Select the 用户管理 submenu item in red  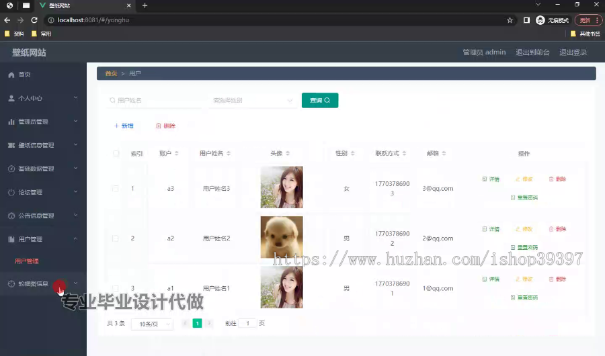(27, 261)
